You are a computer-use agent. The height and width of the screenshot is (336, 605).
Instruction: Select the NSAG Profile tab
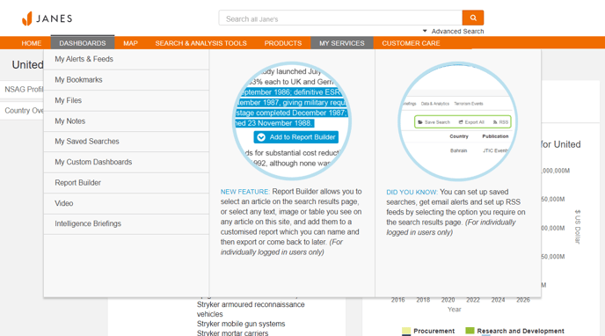coord(22,90)
